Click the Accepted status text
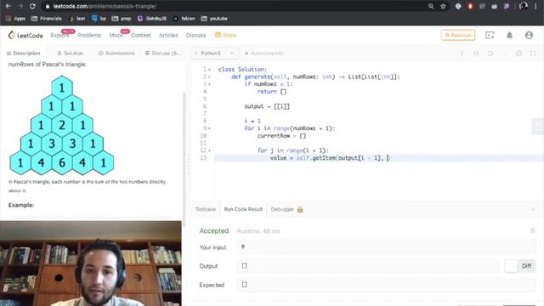This screenshot has height=306, width=544. pos(213,230)
